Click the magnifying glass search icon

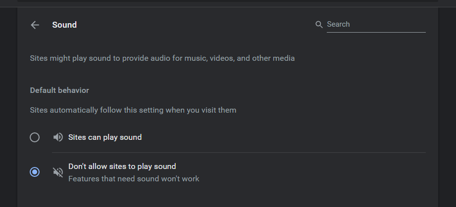click(319, 25)
